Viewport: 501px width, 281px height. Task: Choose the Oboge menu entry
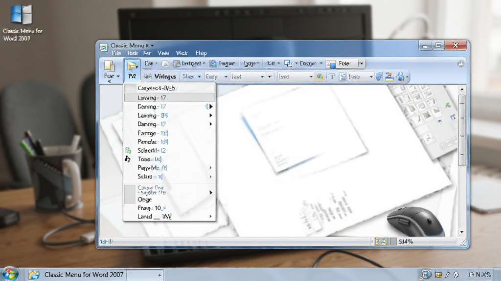[169, 200]
